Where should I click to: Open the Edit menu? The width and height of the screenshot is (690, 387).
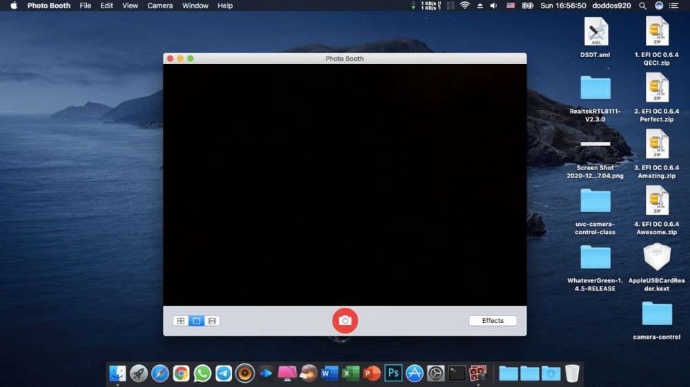pyautogui.click(x=106, y=6)
